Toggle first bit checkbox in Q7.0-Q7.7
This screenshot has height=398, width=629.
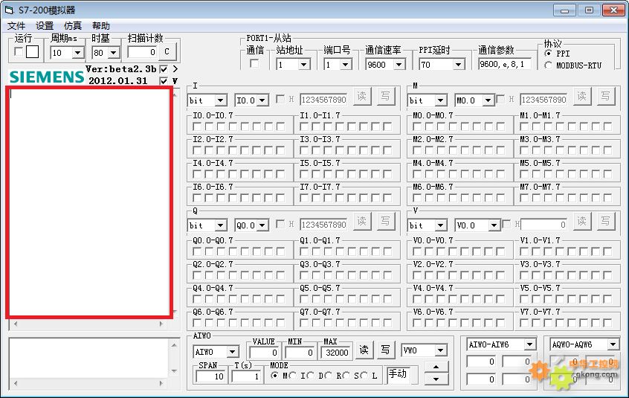[304, 323]
